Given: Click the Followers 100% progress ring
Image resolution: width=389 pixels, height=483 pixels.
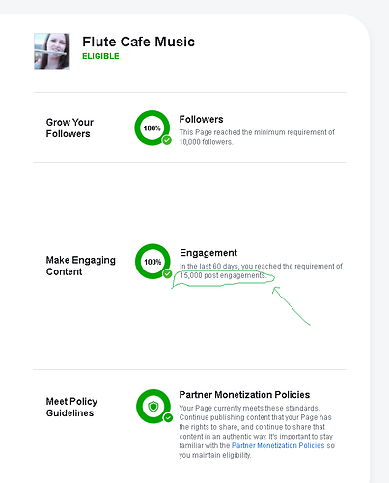Looking at the screenshot, I should tap(153, 128).
